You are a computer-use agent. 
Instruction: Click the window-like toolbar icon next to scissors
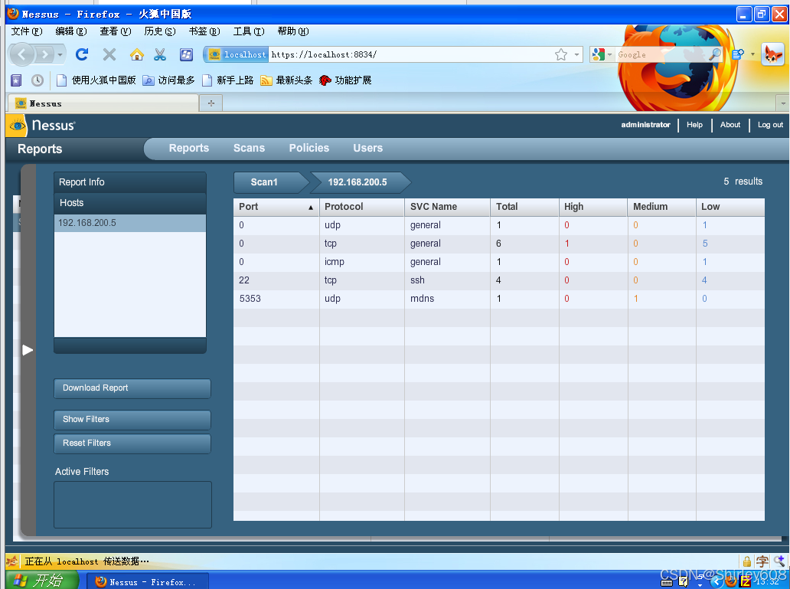point(186,54)
